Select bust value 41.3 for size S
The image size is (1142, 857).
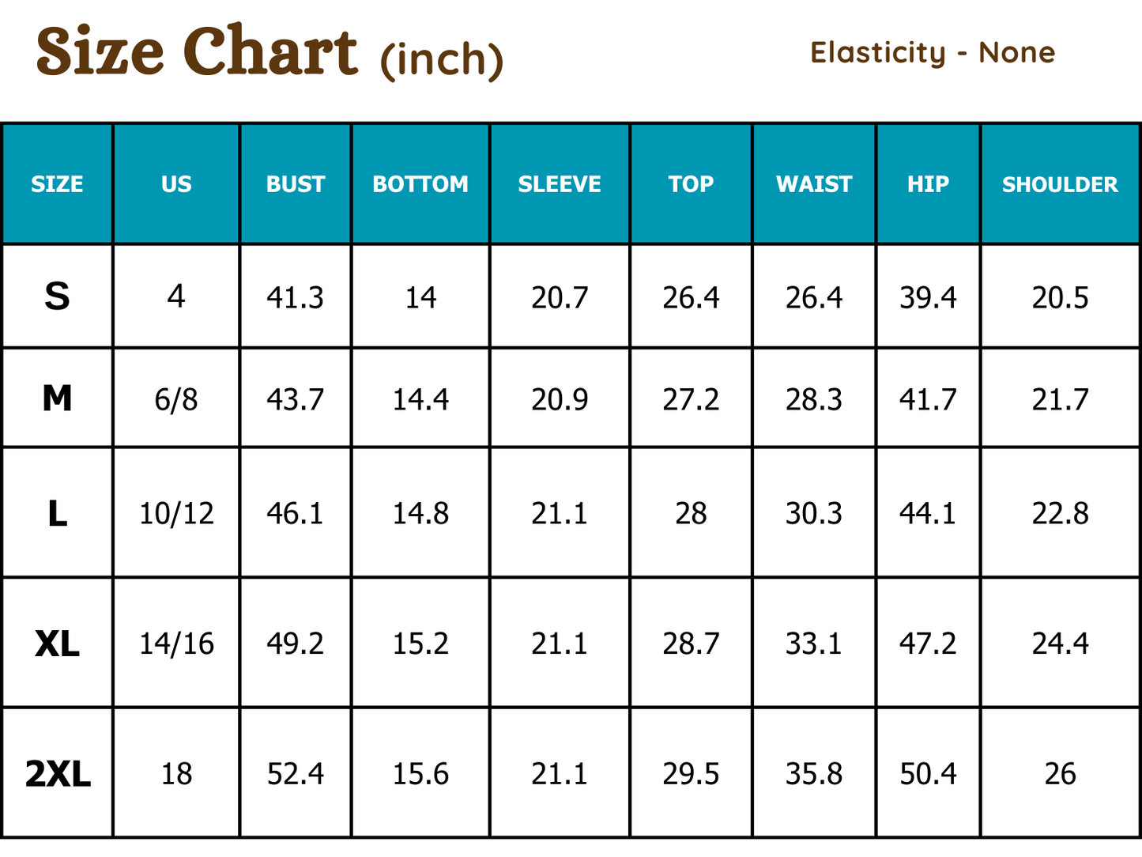296,297
